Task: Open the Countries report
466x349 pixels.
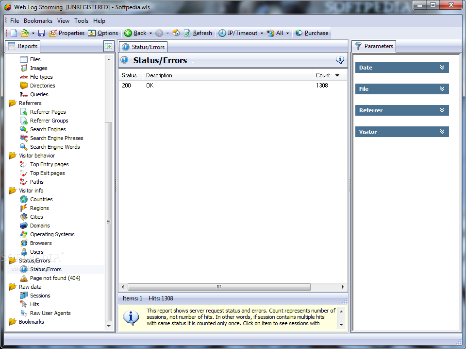Action: pyautogui.click(x=41, y=199)
